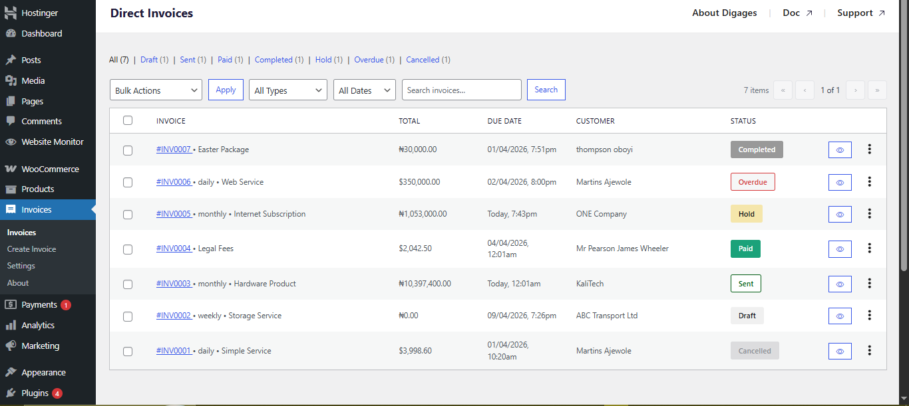Image resolution: width=909 pixels, height=406 pixels.
Task: Open three-dot actions menu for INV0001
Action: pyautogui.click(x=869, y=350)
